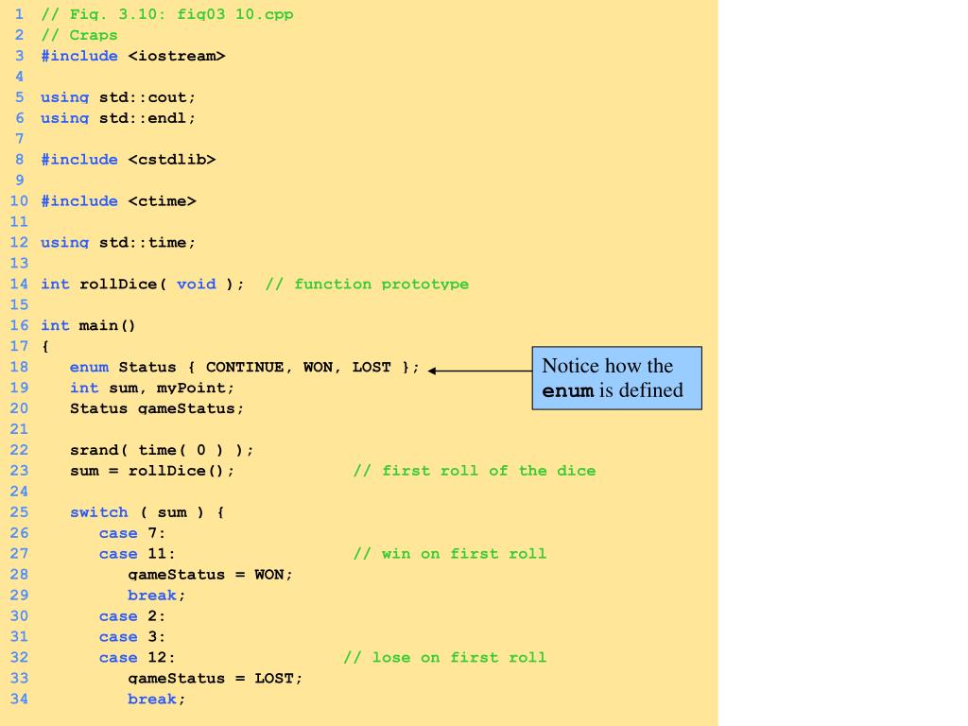Screen dimensions: 968x726
Task: Click 'break;' on line 34
Action: coord(156,700)
